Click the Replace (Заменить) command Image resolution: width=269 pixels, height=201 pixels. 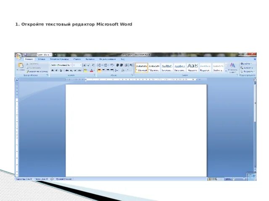coord(247,68)
